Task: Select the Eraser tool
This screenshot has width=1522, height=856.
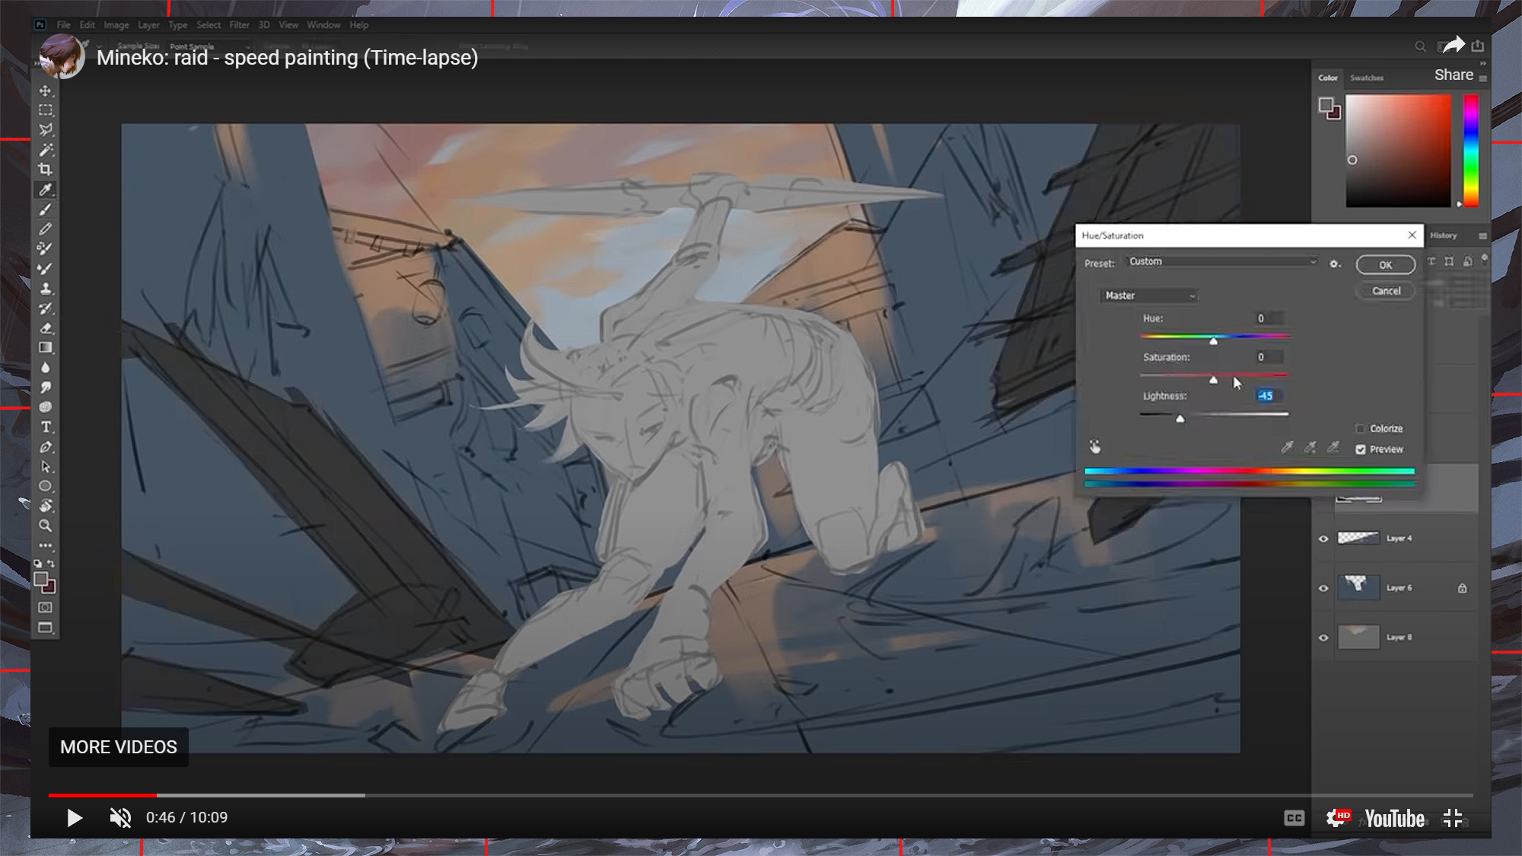Action: pyautogui.click(x=46, y=328)
